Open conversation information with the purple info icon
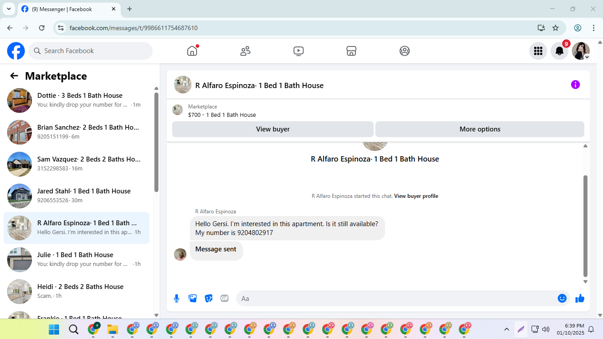 [x=575, y=85]
